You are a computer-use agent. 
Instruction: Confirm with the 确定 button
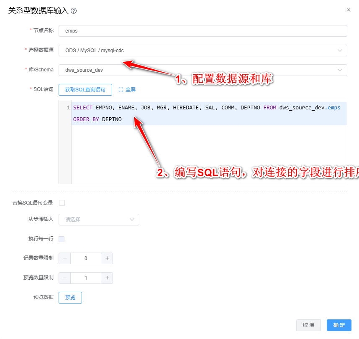click(339, 325)
